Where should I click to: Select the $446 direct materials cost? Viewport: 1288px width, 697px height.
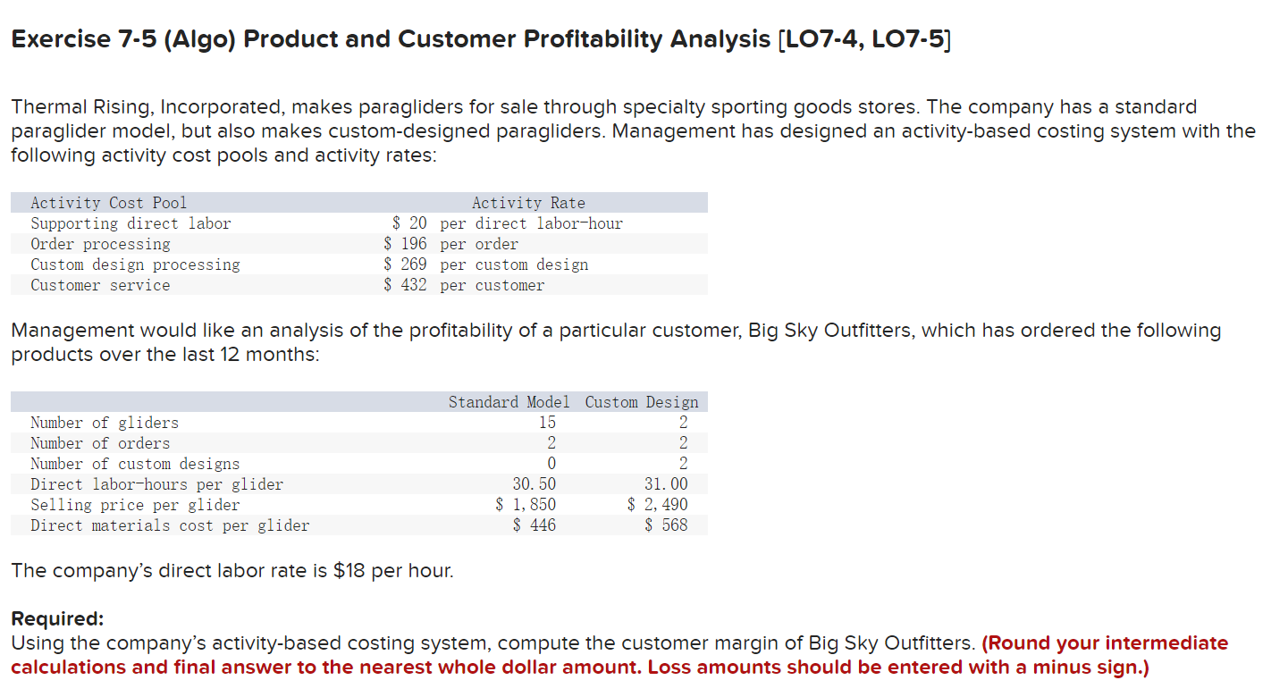535,525
